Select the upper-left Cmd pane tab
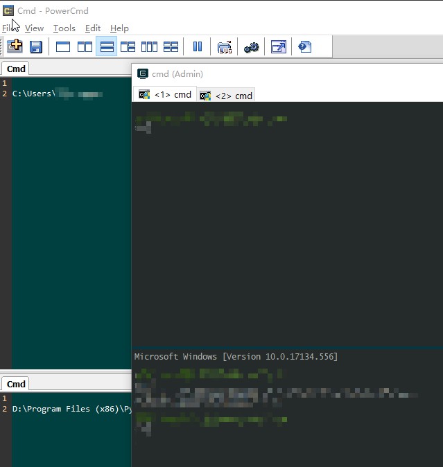 (16, 69)
